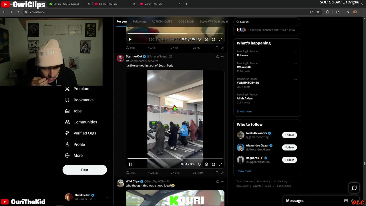Open the Privacy Policy link
The height and width of the screenshot is (206, 366).
click(263, 181)
